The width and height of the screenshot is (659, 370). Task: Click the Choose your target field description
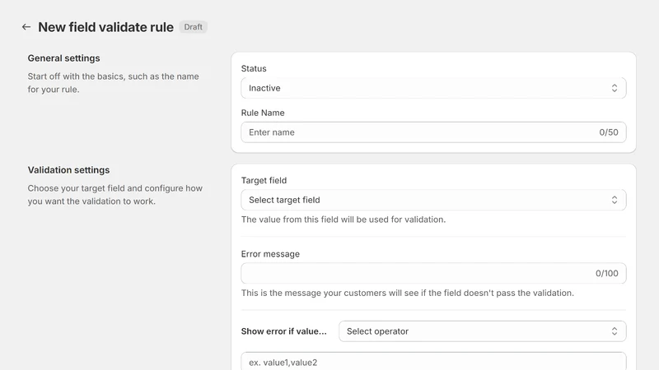coord(115,195)
